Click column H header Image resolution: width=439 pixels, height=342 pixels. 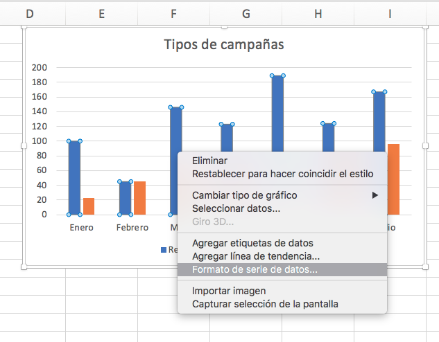[318, 13]
